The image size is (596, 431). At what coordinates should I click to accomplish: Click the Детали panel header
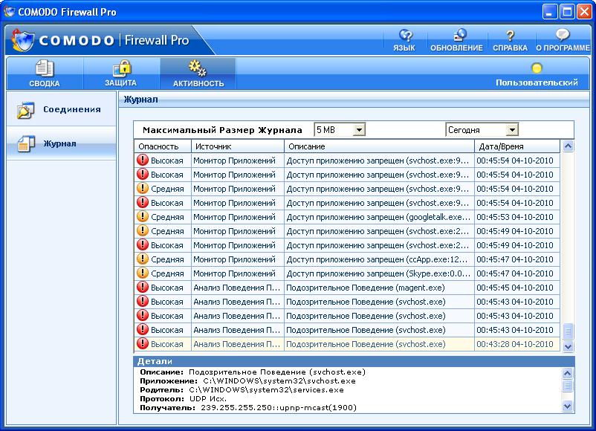click(x=354, y=361)
